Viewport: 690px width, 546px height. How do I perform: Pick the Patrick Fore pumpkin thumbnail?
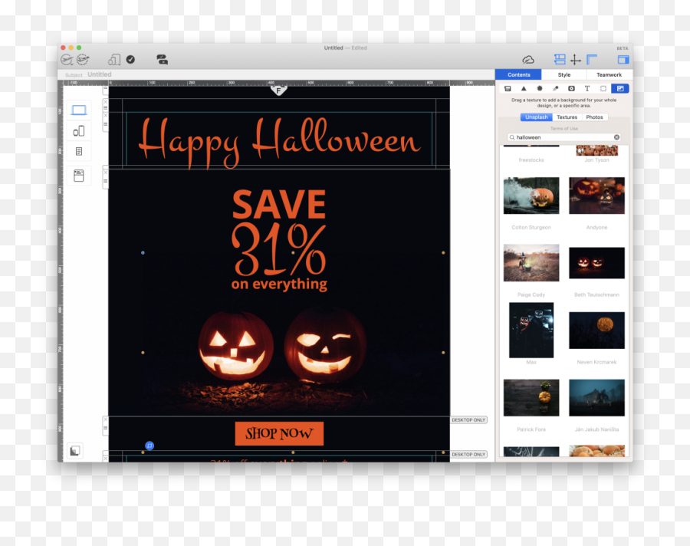531,397
